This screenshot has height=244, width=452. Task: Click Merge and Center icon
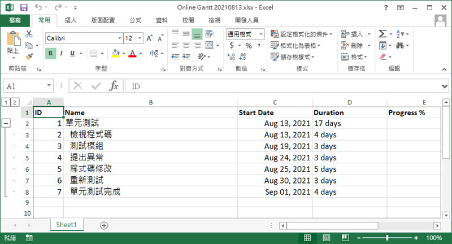coord(209,45)
